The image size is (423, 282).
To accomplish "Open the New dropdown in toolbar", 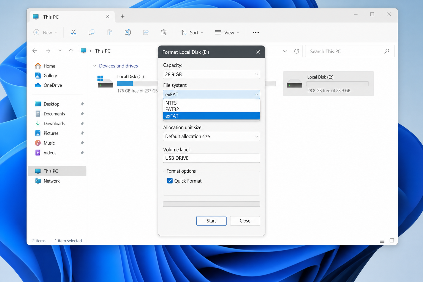I will tap(45, 32).
